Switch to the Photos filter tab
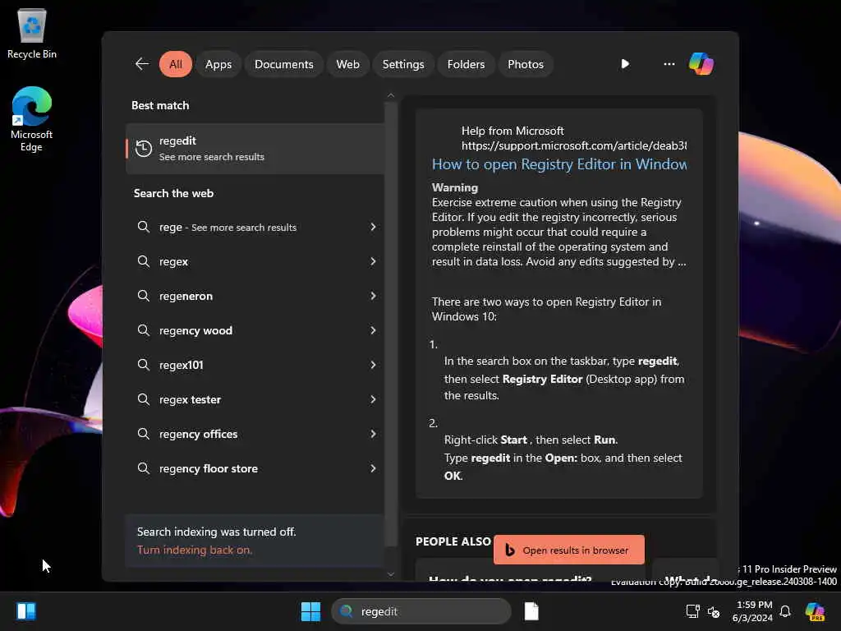Screen dimensions: 841x631 click(x=526, y=64)
